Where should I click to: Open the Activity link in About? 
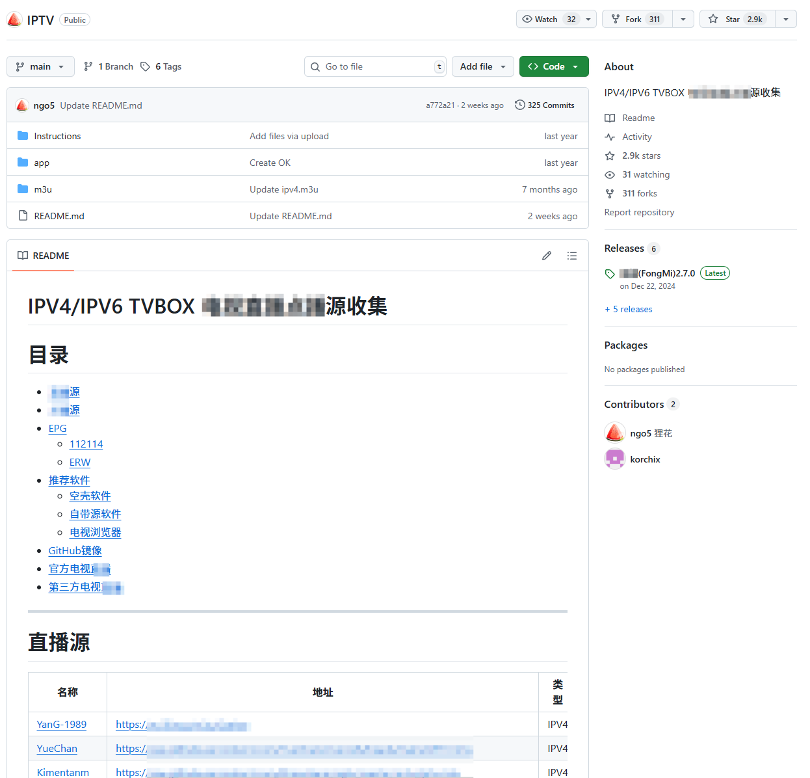click(636, 137)
